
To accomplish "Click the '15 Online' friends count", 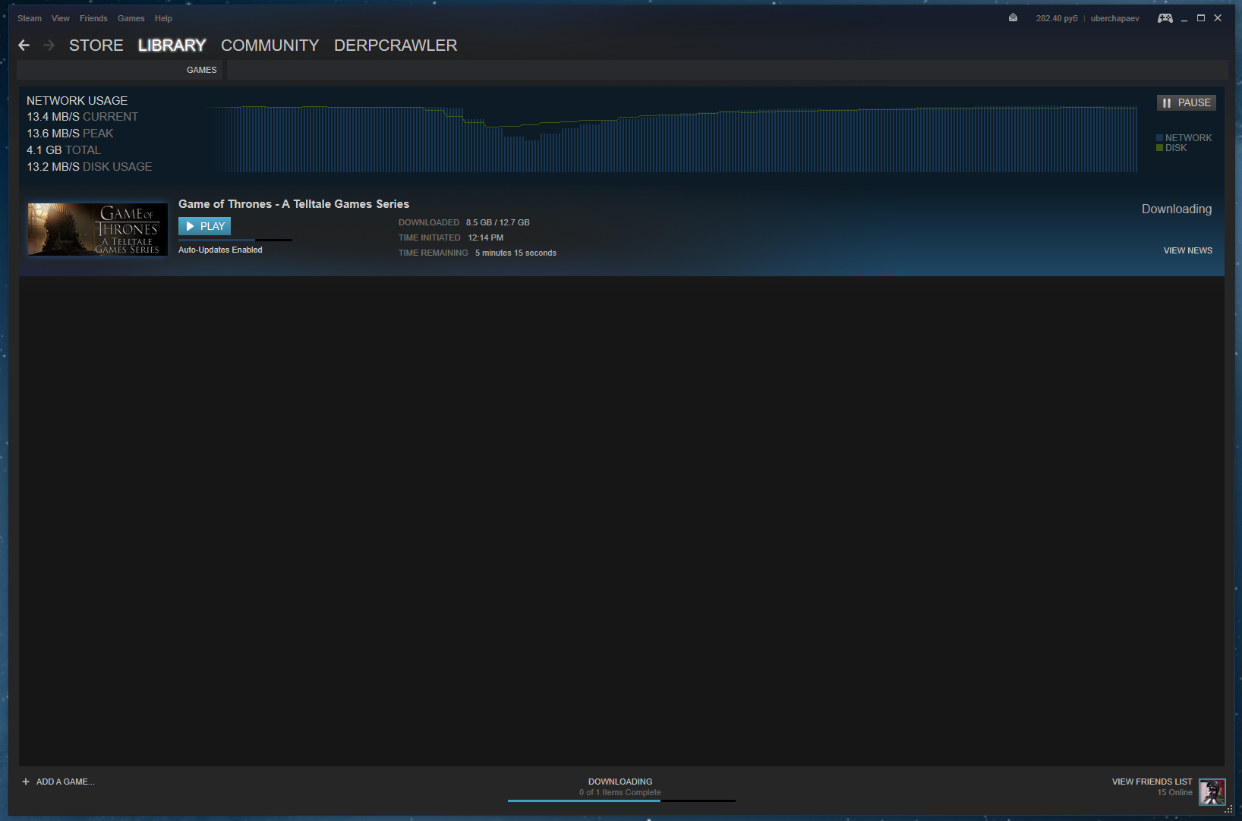I will pos(1174,792).
